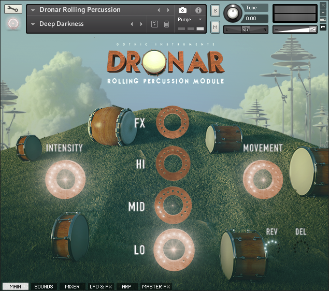Adjust the DEL dotted knob
The width and height of the screenshot is (329, 291).
tap(301, 247)
